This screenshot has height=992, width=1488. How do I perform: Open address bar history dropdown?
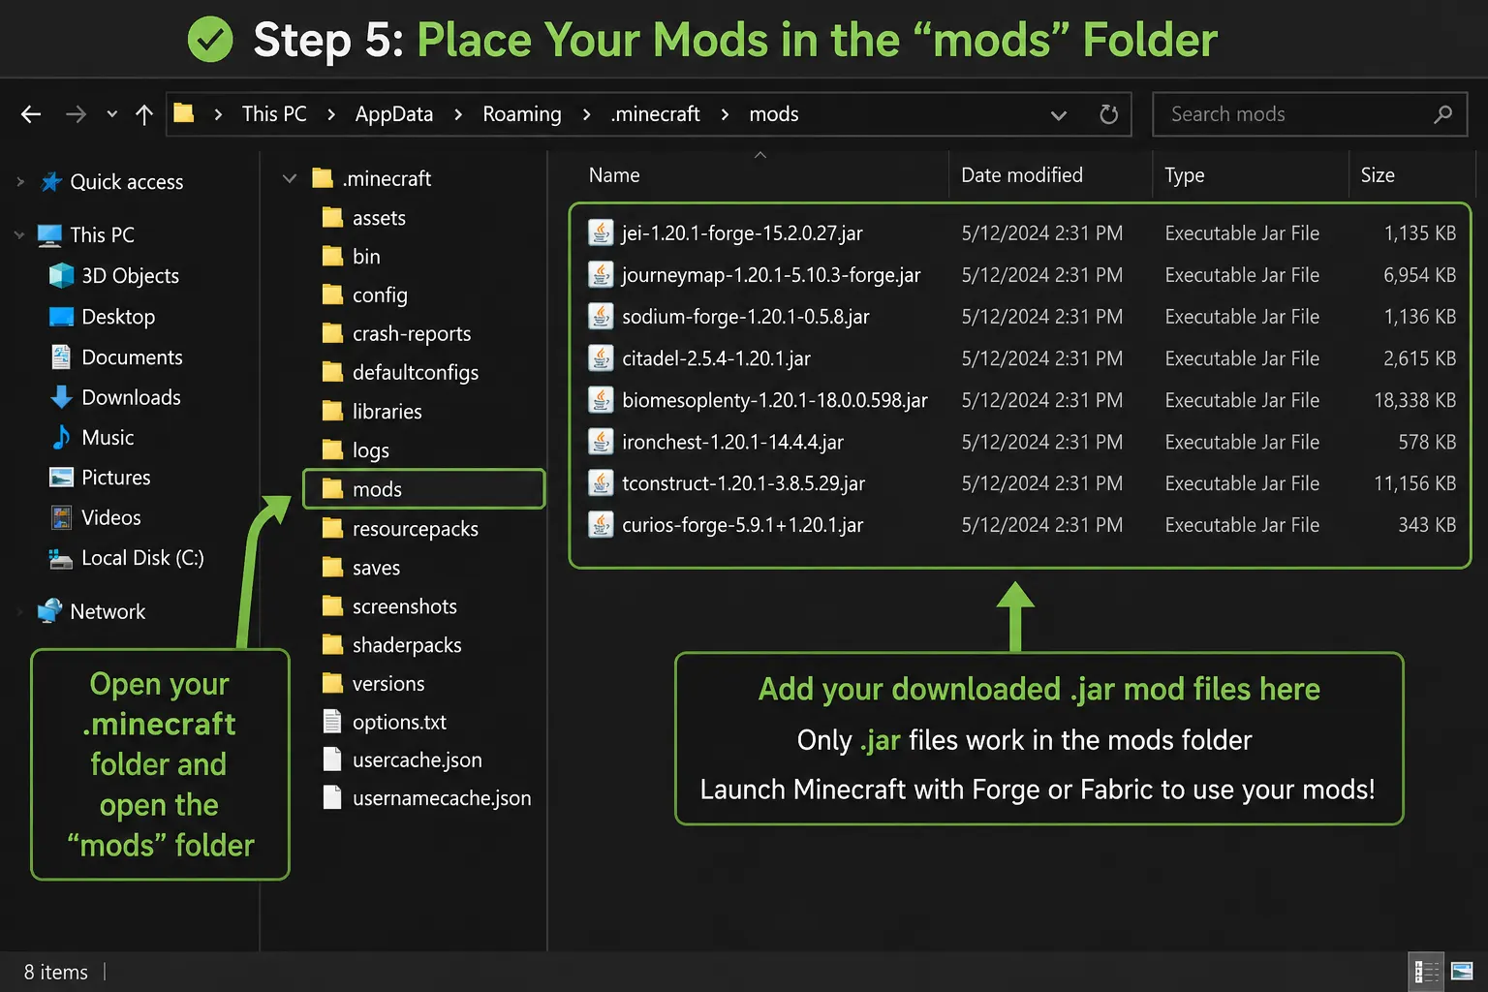click(x=1059, y=115)
